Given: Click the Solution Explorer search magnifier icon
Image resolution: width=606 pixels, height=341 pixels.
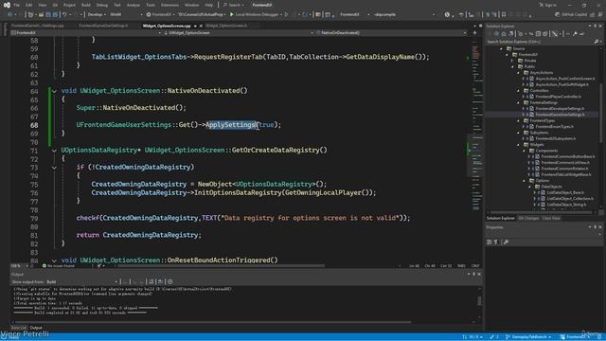Looking at the screenshot, I should 596,42.
